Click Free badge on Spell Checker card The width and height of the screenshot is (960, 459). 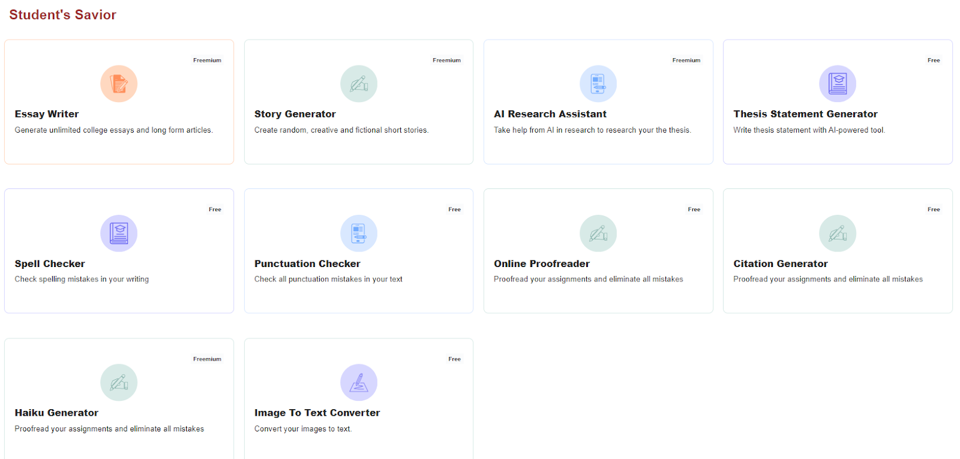click(x=215, y=209)
